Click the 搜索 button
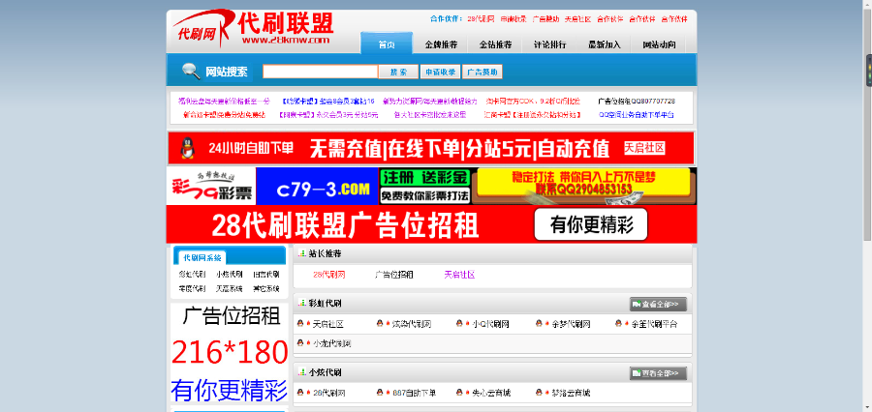This screenshot has height=412, width=872. click(x=399, y=72)
